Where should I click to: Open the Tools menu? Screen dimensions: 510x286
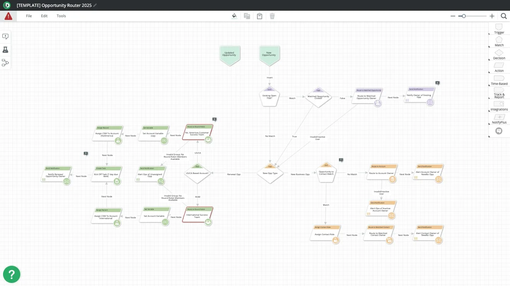pyautogui.click(x=61, y=16)
